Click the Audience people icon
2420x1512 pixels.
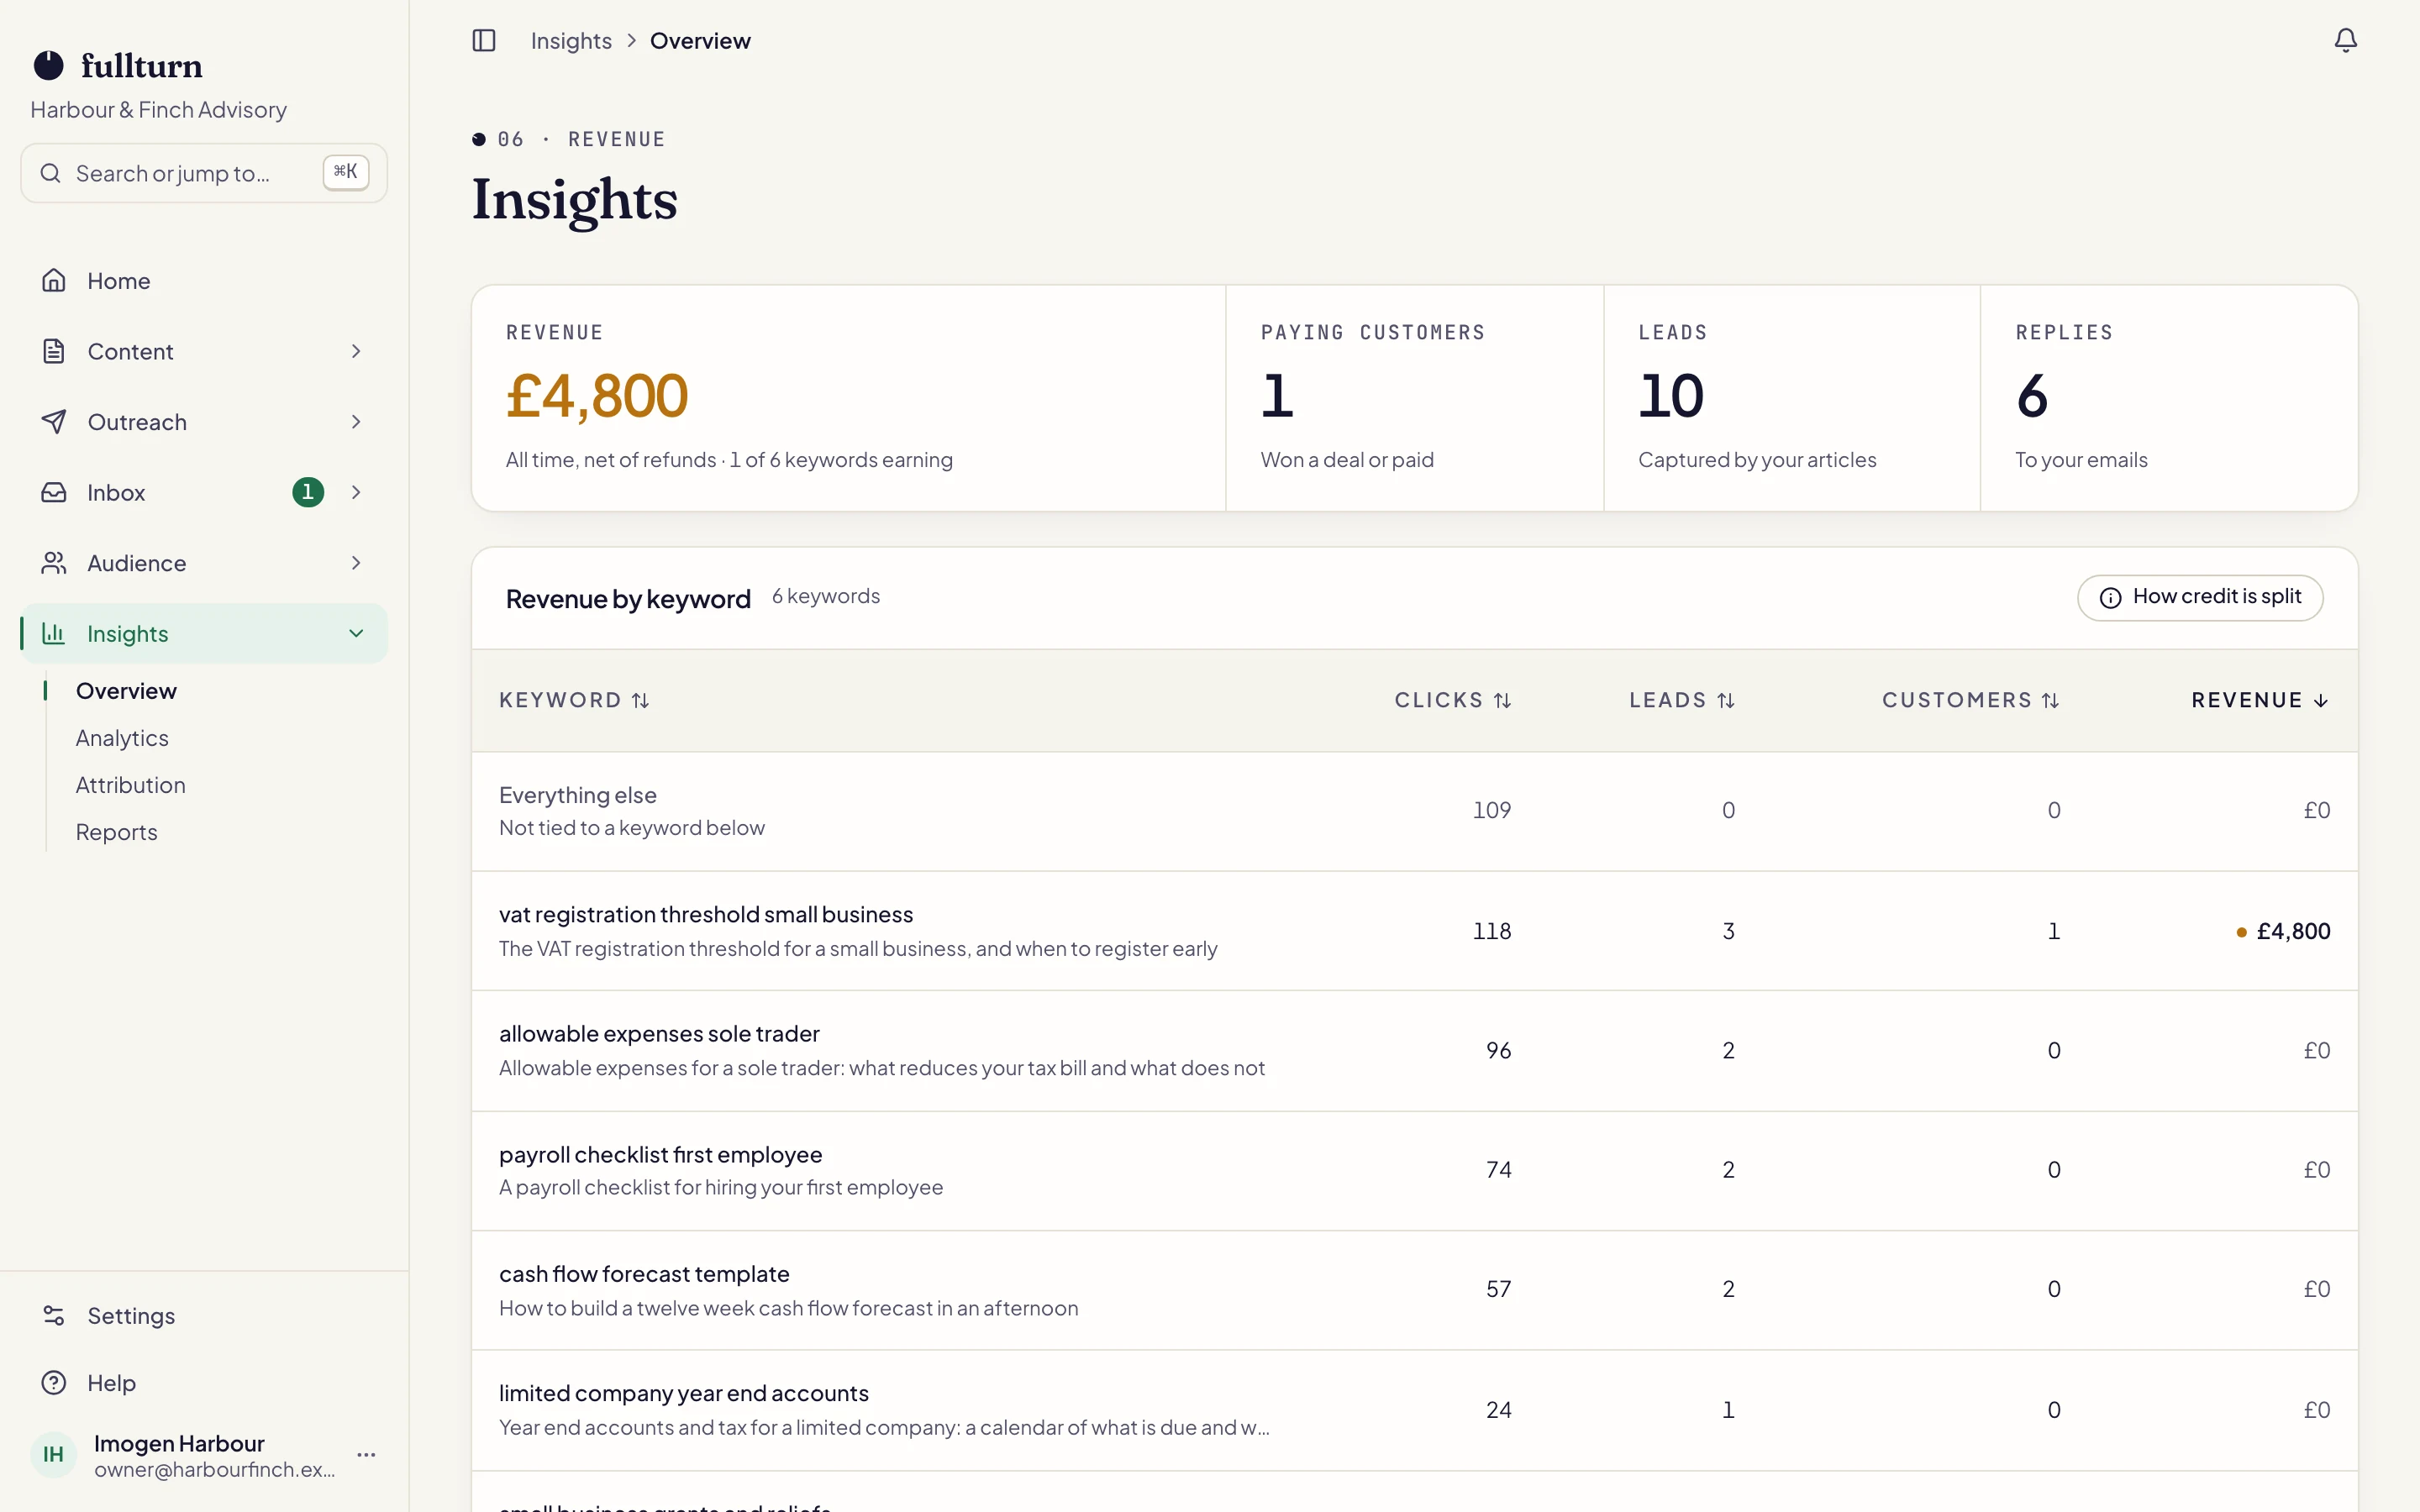click(x=54, y=563)
